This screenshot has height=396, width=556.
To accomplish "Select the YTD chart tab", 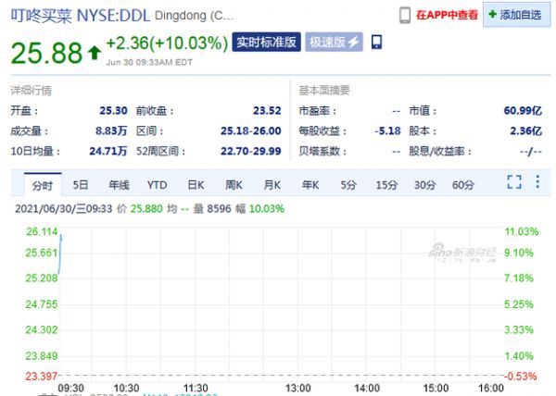I will (157, 185).
